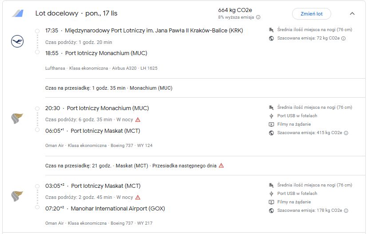Click the Lufthansa Airbus A320 LH 1625 details line
Image resolution: width=368 pixels, height=234 pixels.
click(101, 68)
